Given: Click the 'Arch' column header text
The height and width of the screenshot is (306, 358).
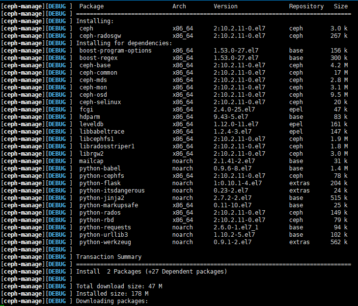Looking at the screenshot, I should coord(179,6).
